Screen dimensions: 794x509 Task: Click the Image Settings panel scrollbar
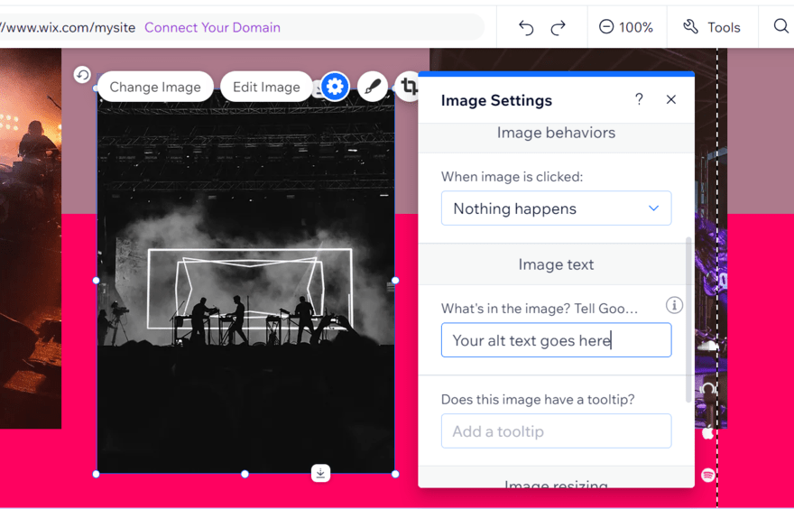(x=688, y=319)
